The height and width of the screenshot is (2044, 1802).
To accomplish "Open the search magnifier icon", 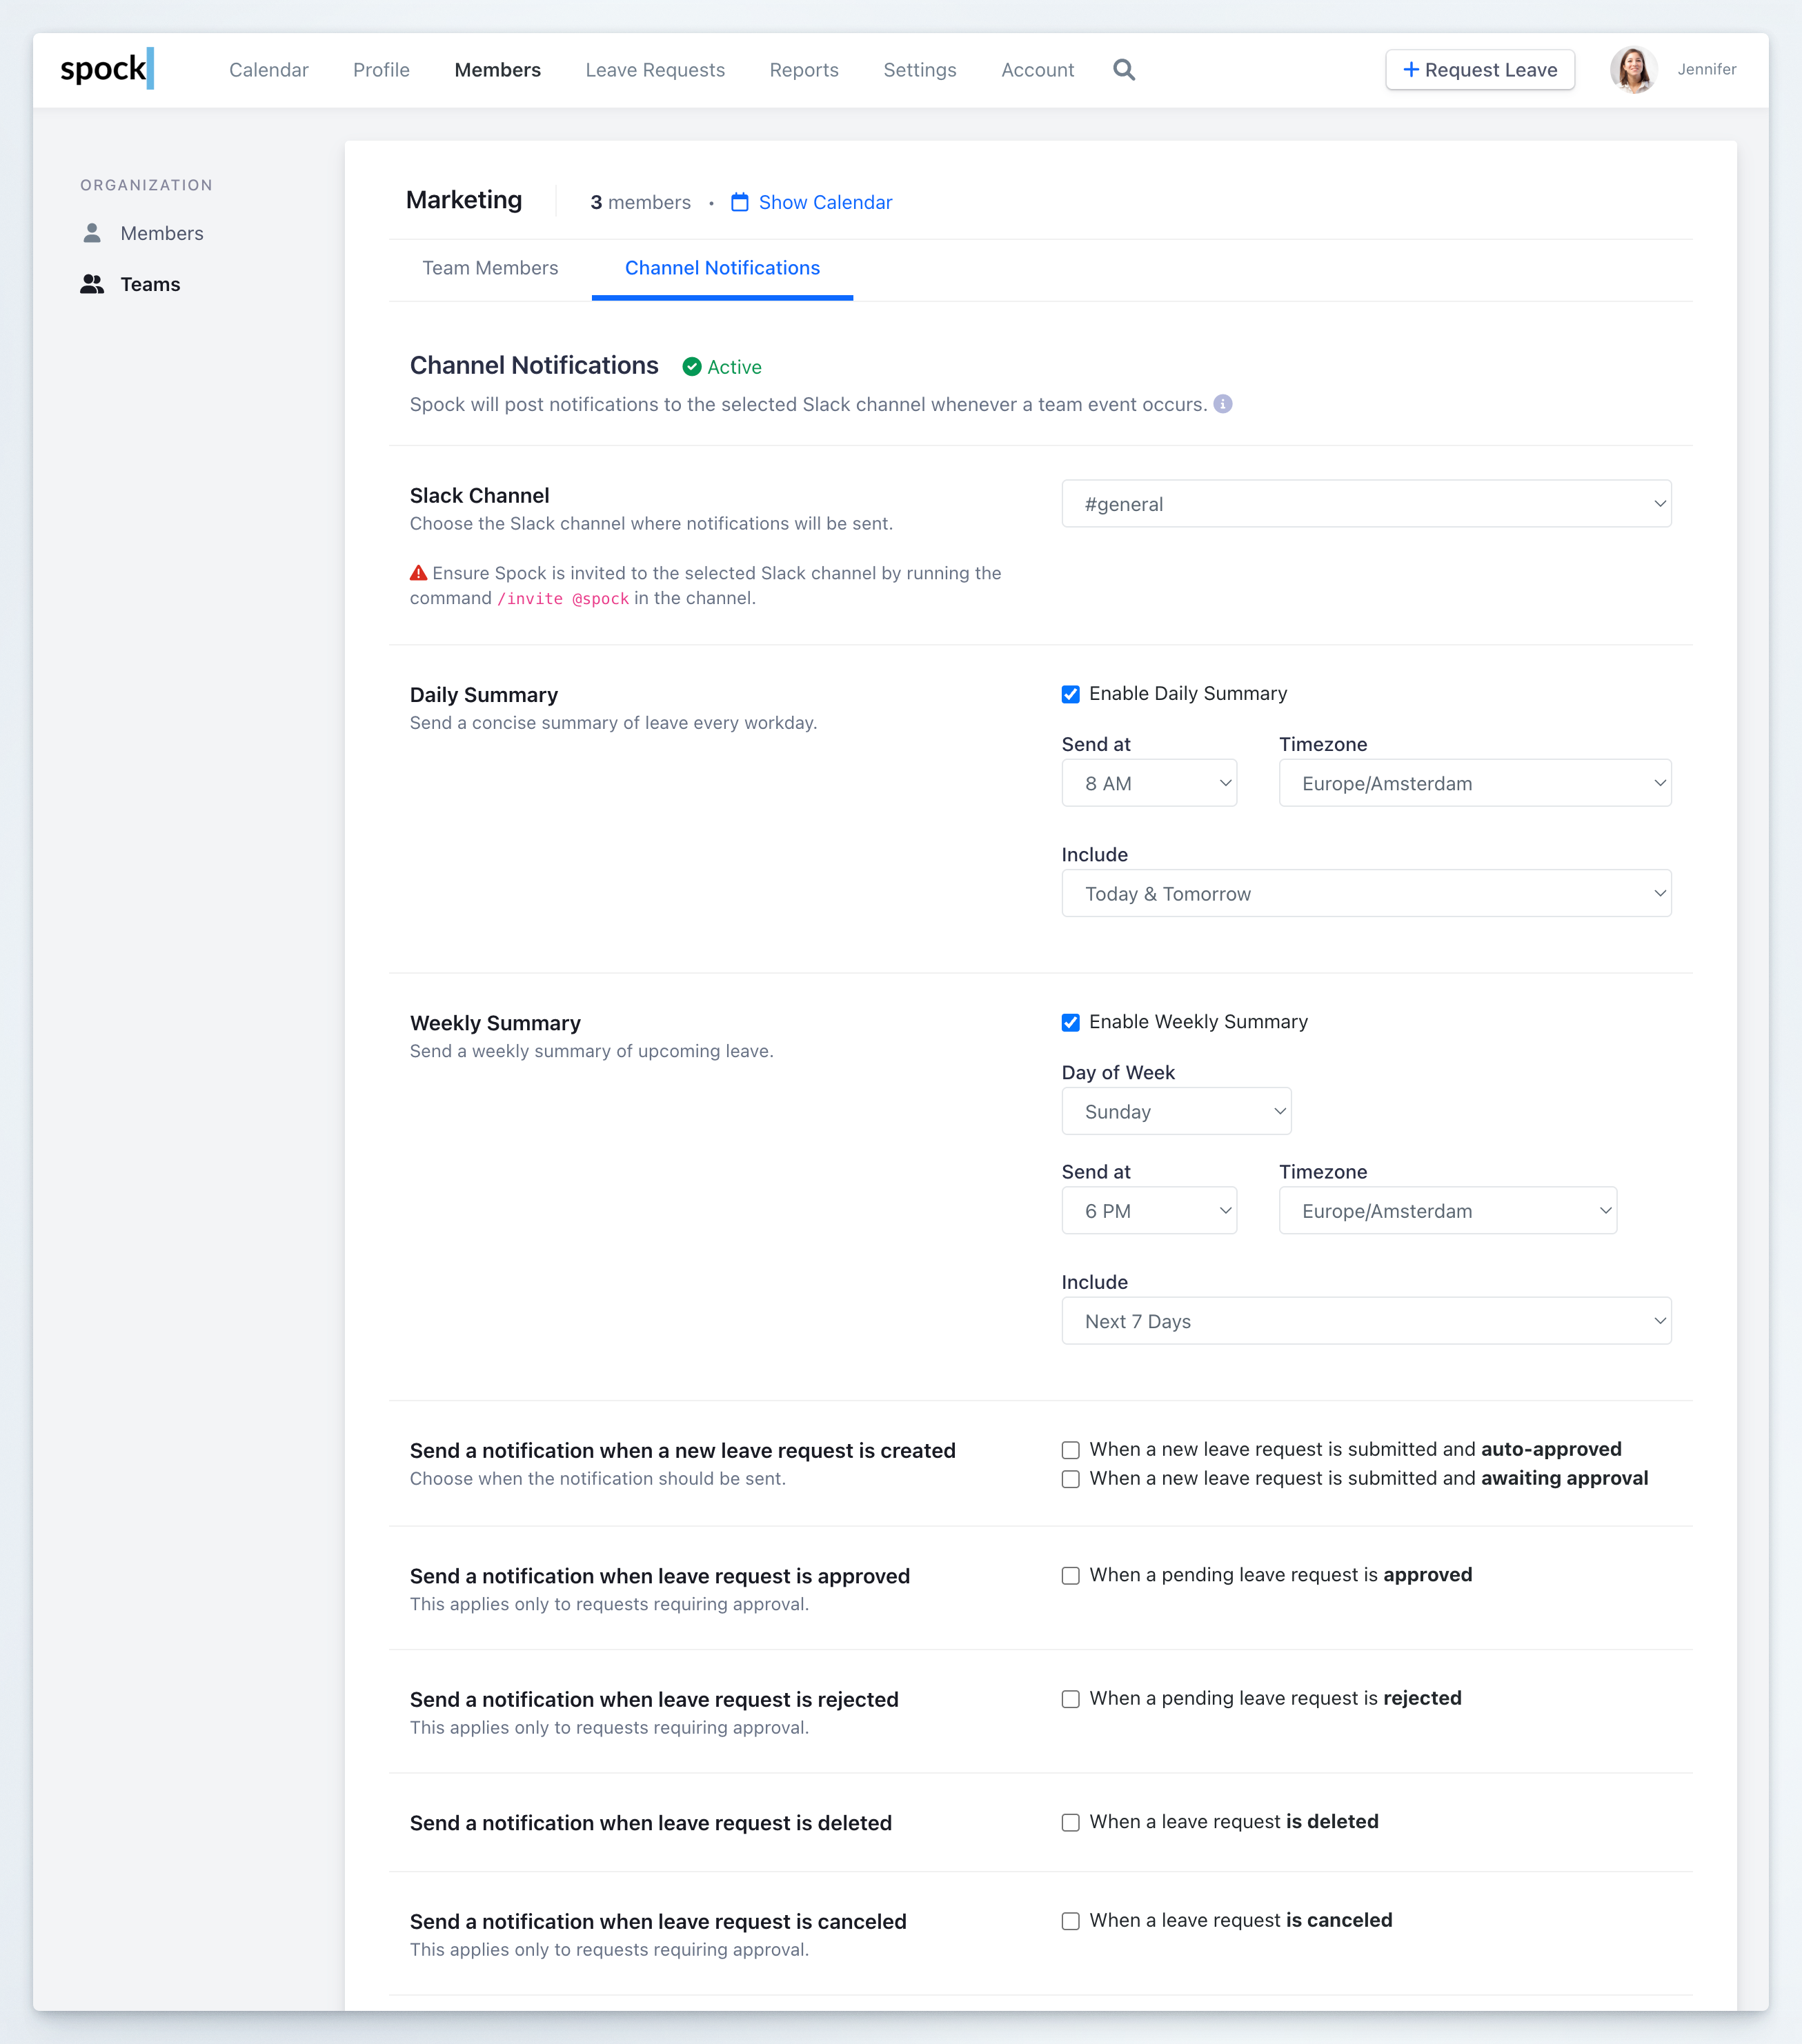I will pos(1124,70).
